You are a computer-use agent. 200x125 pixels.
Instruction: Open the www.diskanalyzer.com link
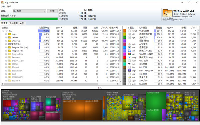coord(183,17)
